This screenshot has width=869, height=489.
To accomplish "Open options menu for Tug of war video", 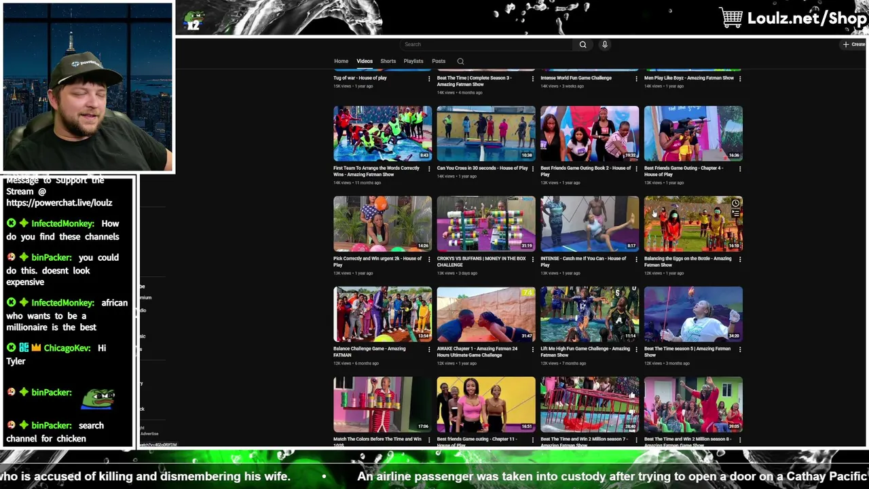I will (x=429, y=79).
